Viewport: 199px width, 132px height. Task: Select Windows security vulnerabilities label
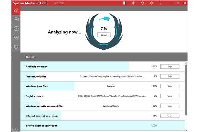click(44, 106)
